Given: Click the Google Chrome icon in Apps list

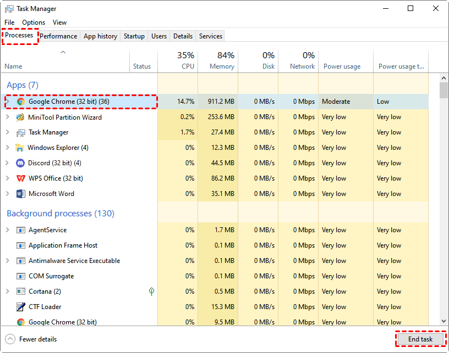Looking at the screenshot, I should 19,102.
